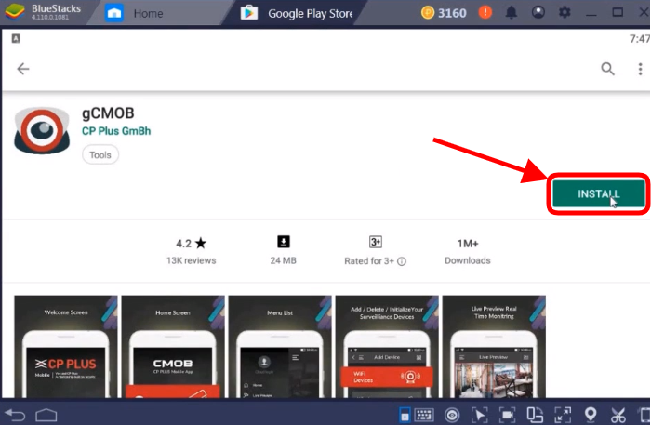Toggle the eye overlay icon in bottom bar
Image resolution: width=651 pixels, height=425 pixels.
(x=452, y=415)
